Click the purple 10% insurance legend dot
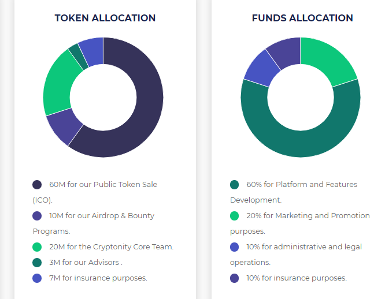 (x=235, y=278)
